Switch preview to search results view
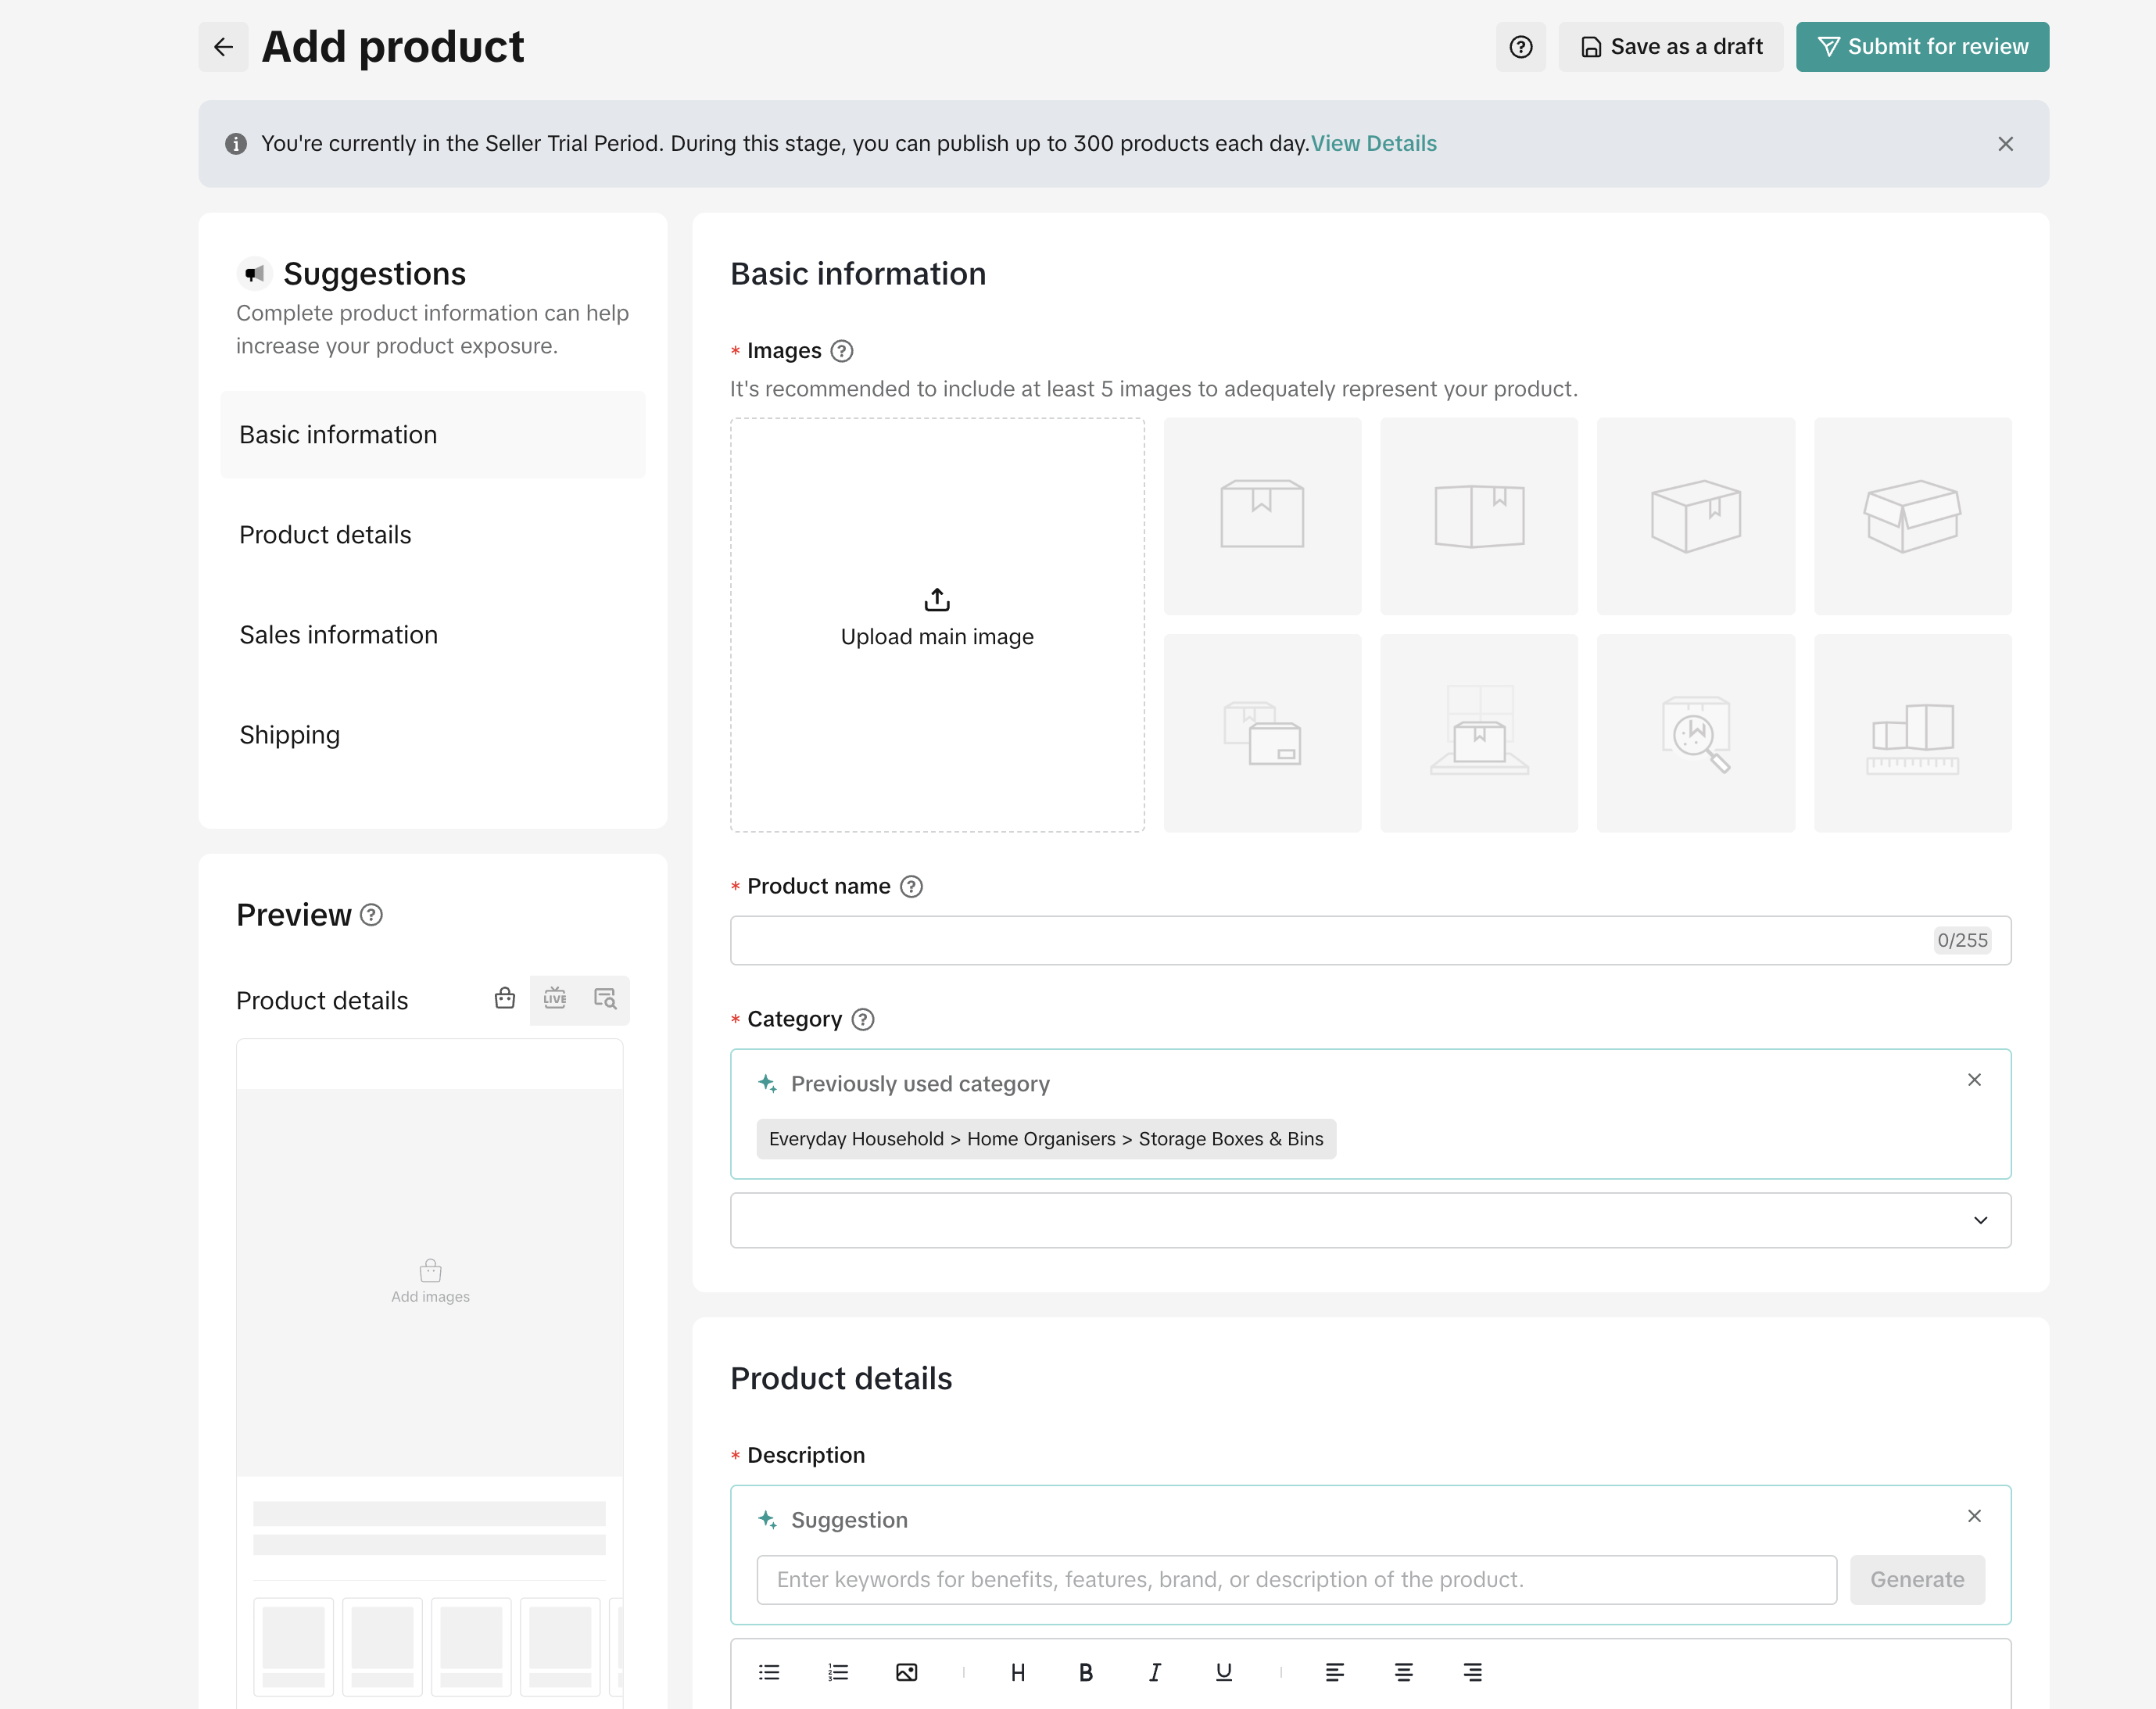 click(605, 999)
